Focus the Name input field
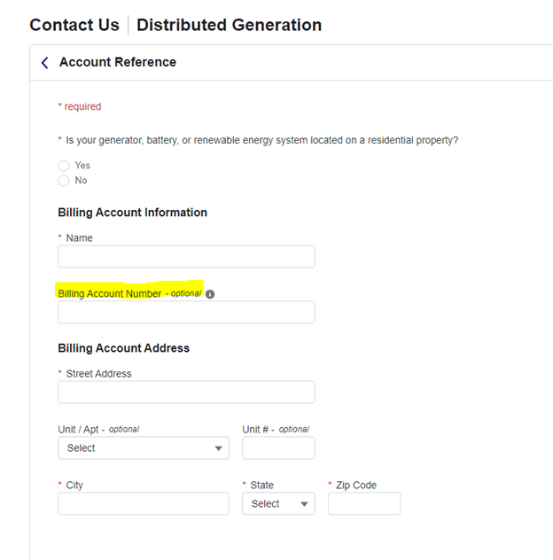 pos(186,257)
